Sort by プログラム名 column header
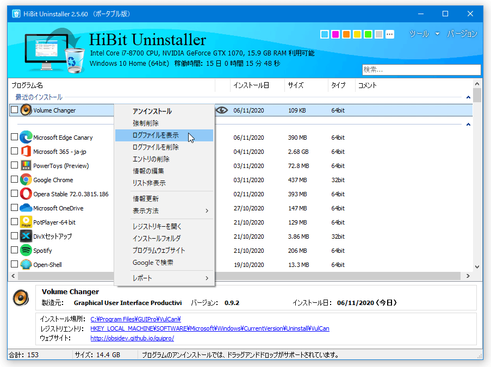491x367 pixels. (x=112, y=85)
